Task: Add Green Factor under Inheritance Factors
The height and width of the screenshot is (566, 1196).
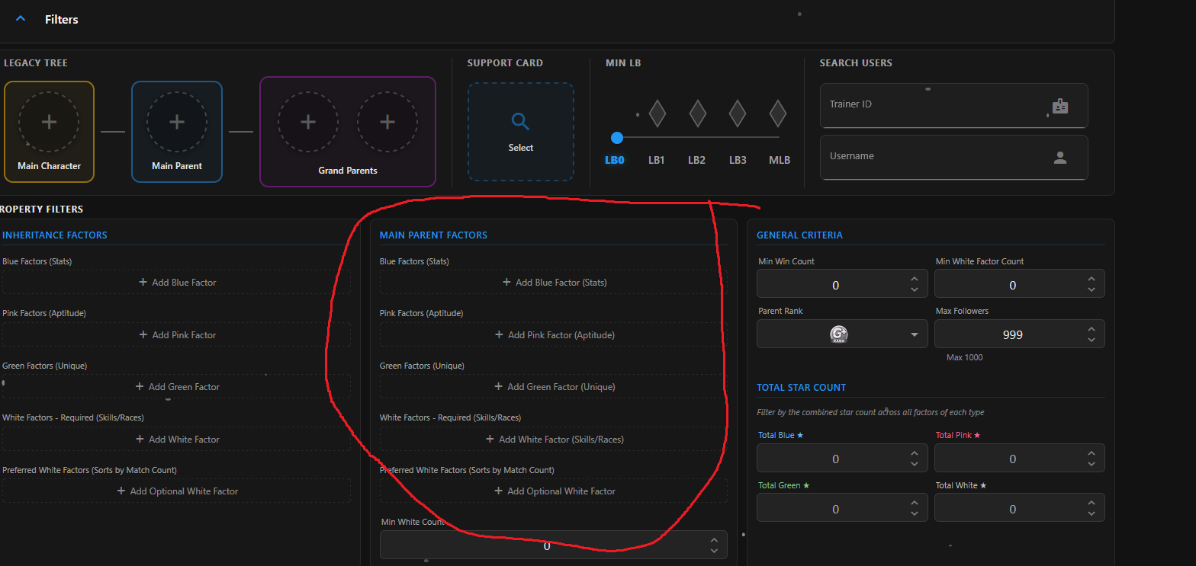Action: (177, 387)
